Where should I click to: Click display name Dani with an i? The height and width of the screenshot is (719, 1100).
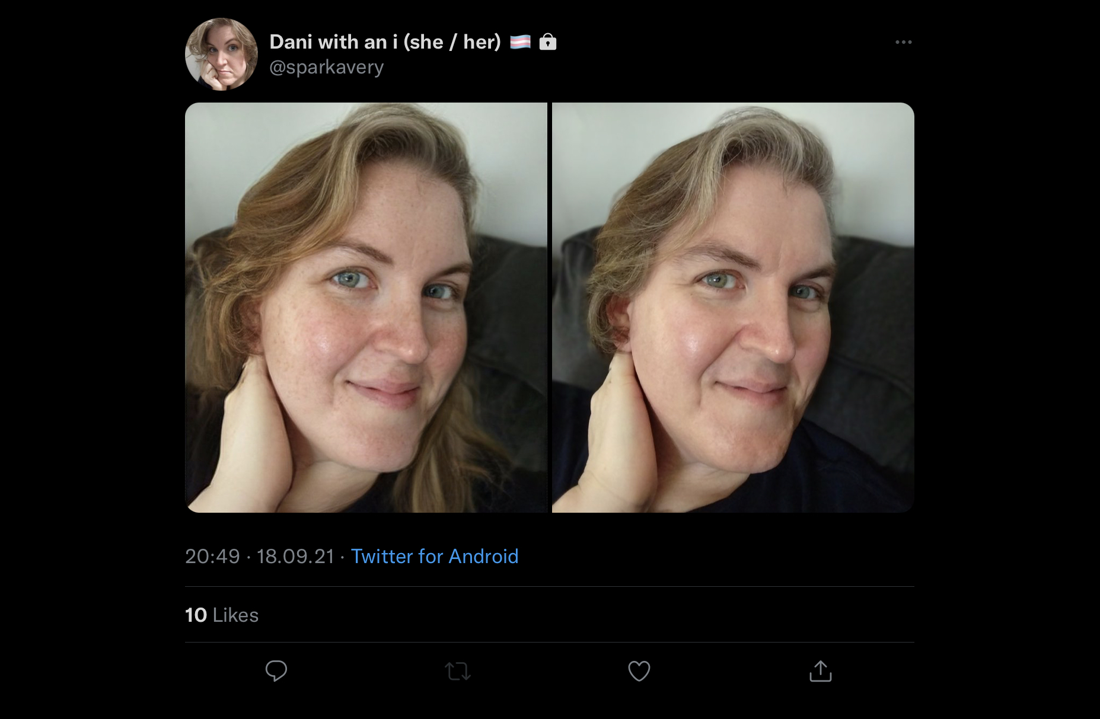333,42
